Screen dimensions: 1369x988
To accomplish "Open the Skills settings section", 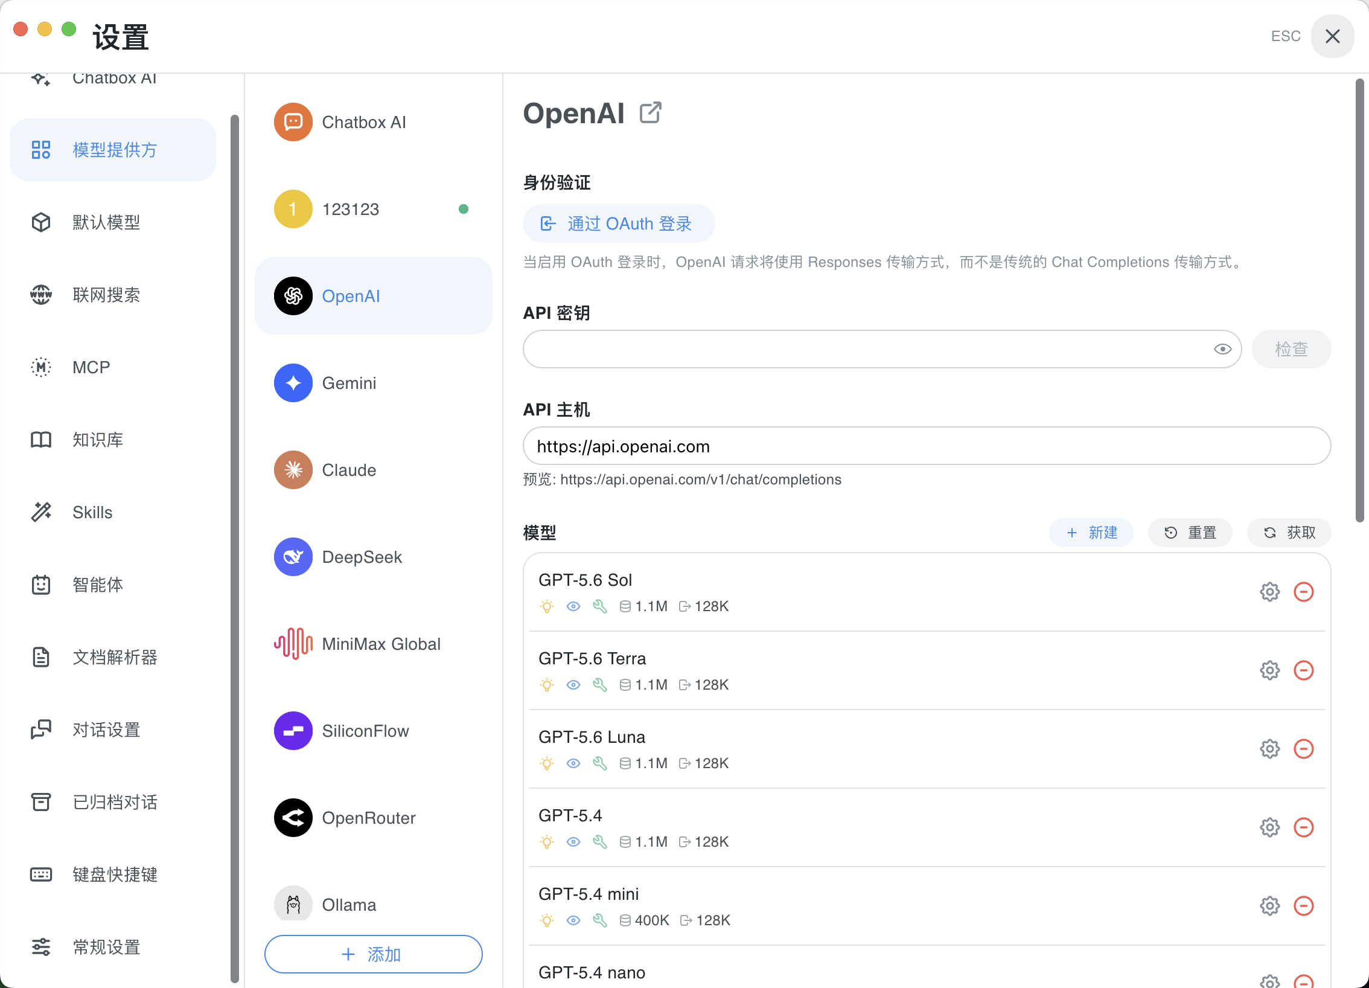I will pos(113,512).
